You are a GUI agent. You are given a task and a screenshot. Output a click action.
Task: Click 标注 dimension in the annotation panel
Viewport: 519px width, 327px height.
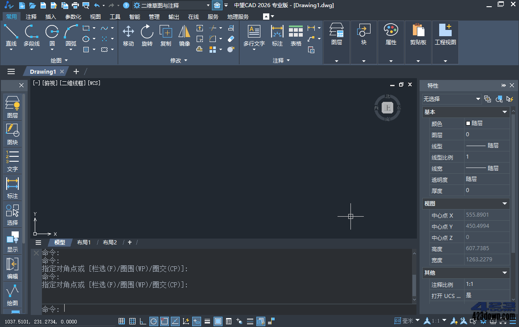point(277,36)
